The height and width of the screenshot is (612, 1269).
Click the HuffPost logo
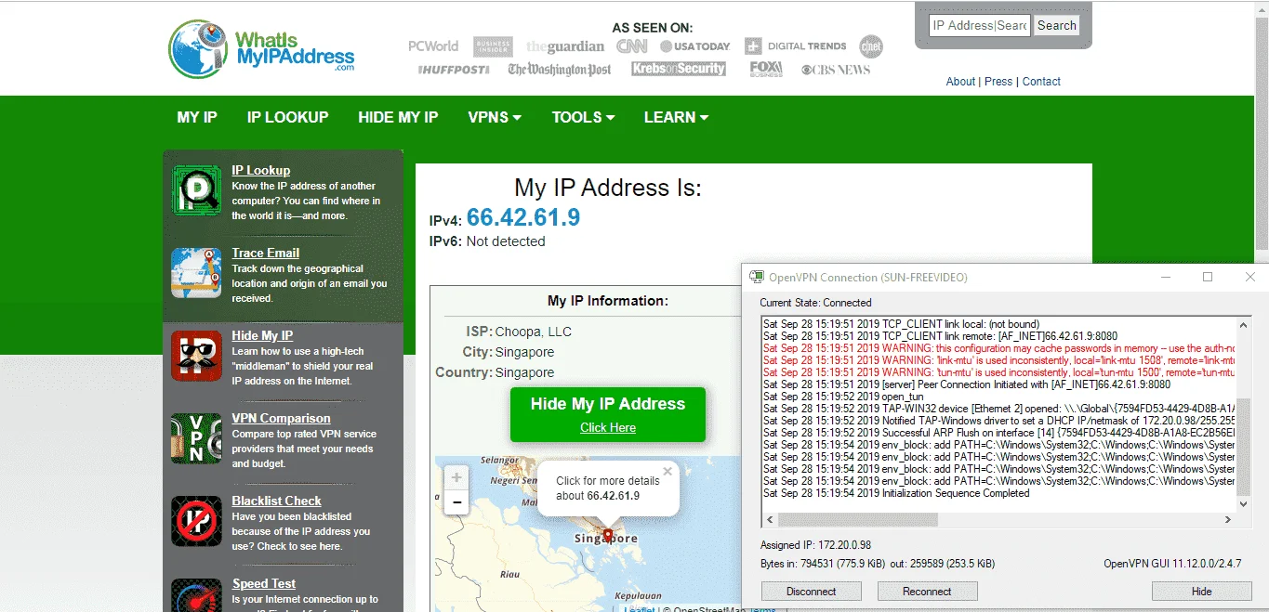pos(454,70)
